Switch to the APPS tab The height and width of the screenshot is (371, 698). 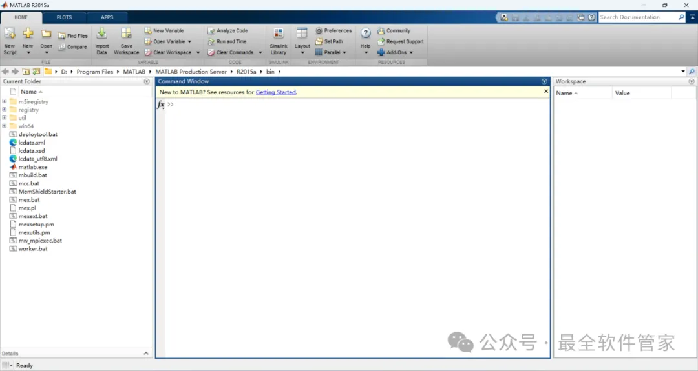107,17
